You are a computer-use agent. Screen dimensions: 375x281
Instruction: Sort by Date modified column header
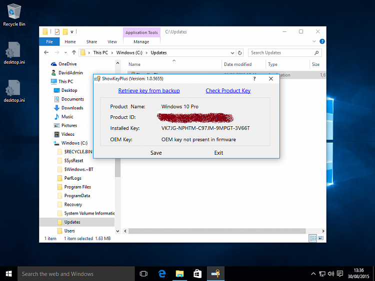point(237,64)
